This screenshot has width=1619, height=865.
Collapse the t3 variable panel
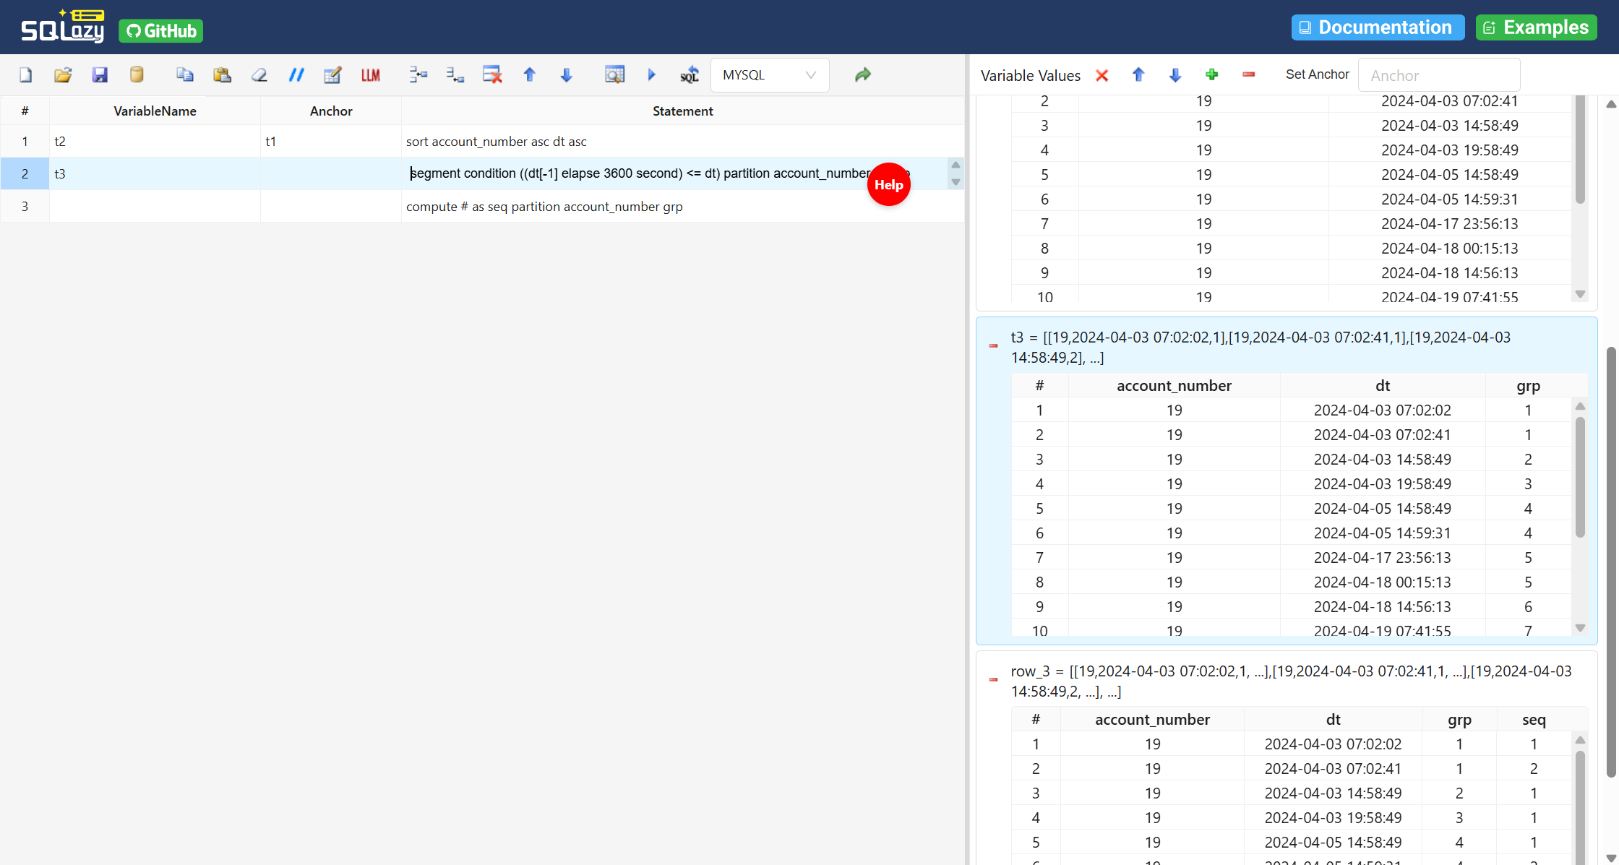pos(993,346)
